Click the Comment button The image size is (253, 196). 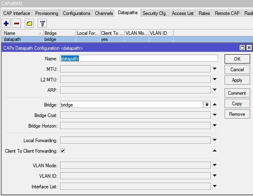pyautogui.click(x=237, y=93)
